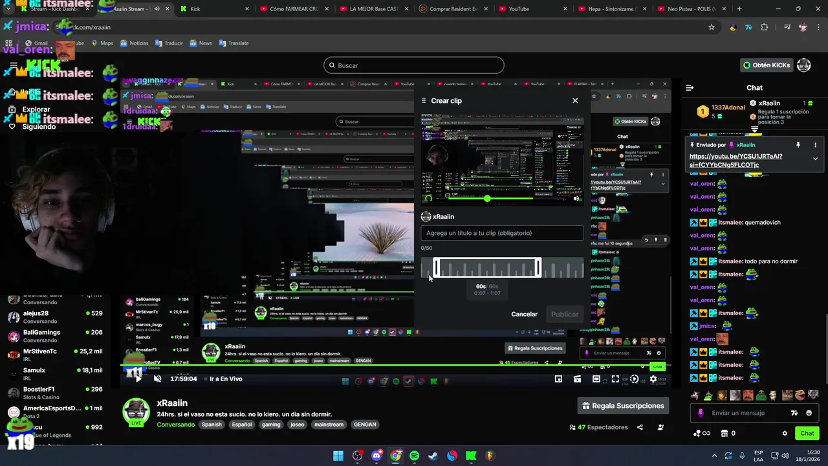Image resolution: width=828 pixels, height=466 pixels.
Task: Open the user profile avatar menu
Action: click(x=804, y=65)
